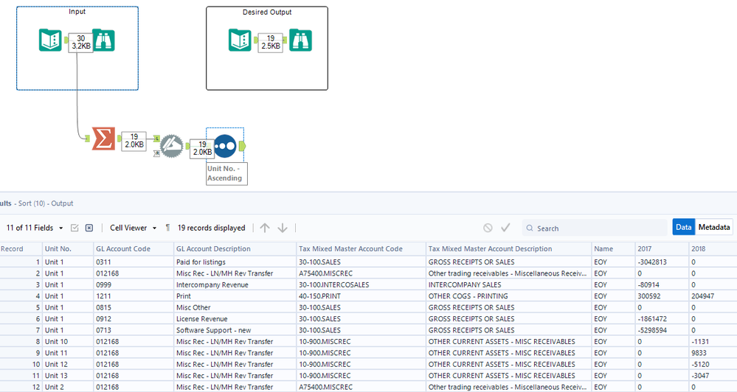Click the search magnifier icon

coord(530,228)
